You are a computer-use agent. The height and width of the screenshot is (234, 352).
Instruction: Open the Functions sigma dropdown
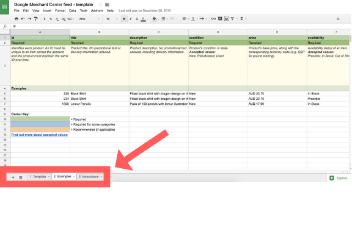click(x=243, y=19)
